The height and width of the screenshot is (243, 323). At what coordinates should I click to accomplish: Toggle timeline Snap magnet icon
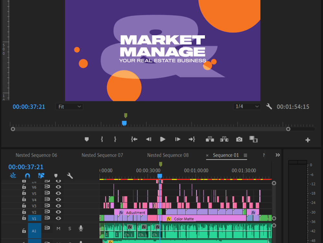27,176
